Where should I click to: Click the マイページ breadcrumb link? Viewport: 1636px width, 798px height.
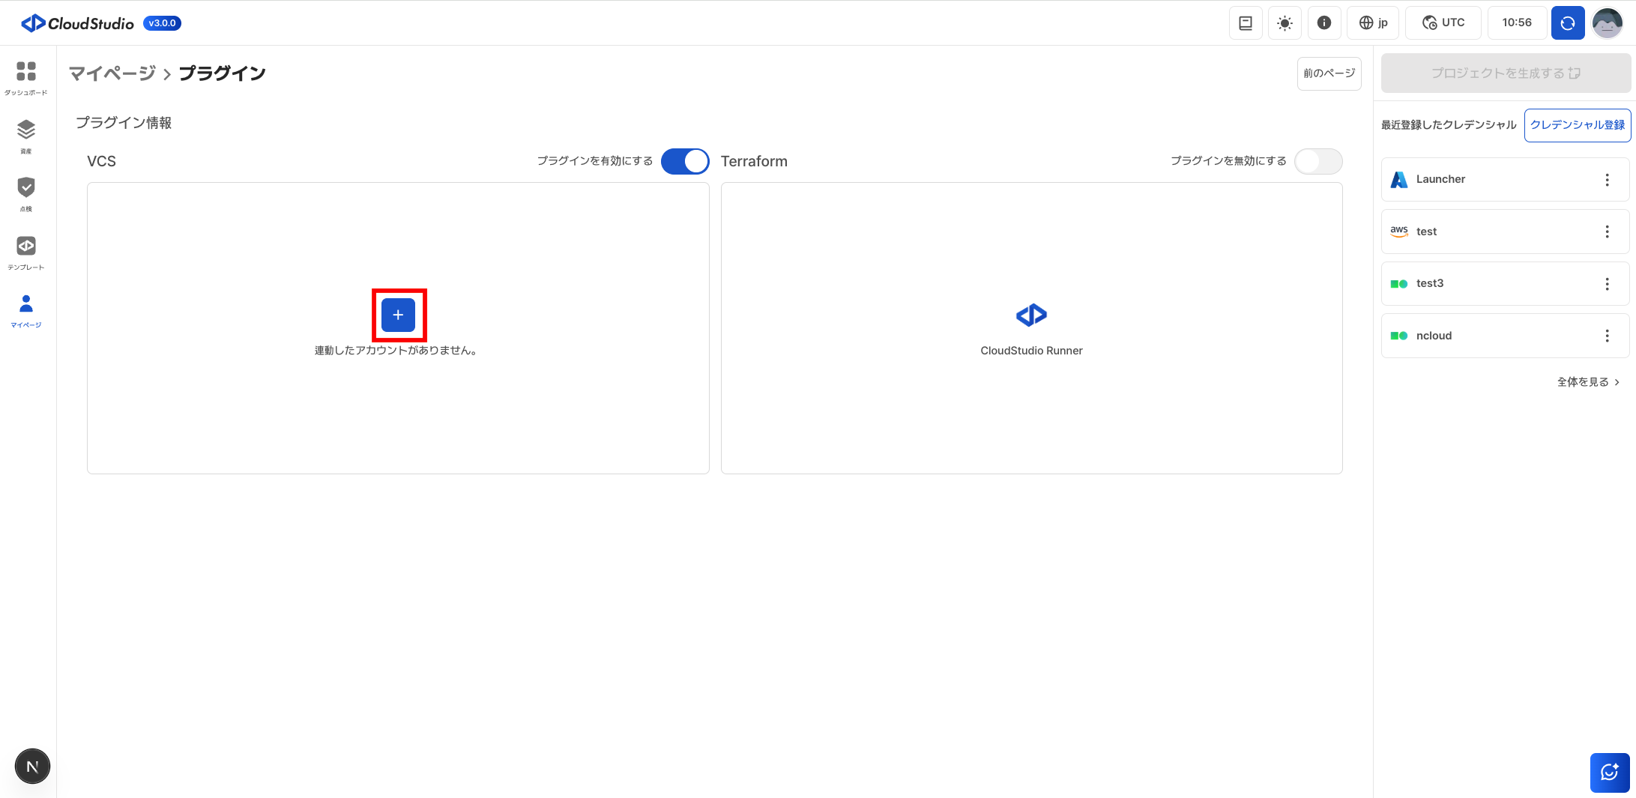[112, 73]
